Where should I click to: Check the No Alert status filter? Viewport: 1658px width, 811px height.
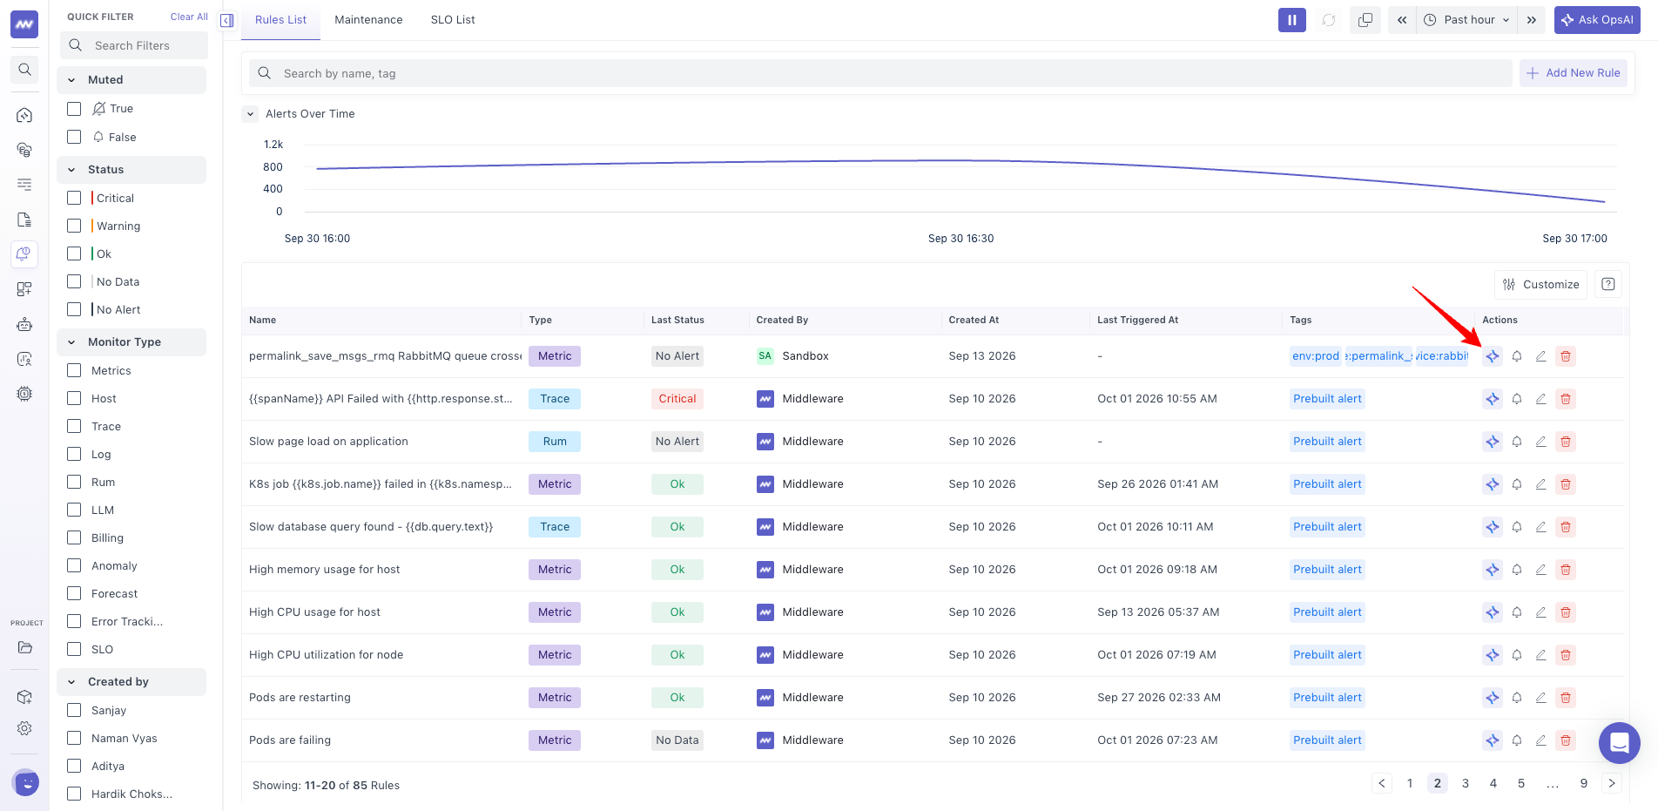[x=74, y=309]
